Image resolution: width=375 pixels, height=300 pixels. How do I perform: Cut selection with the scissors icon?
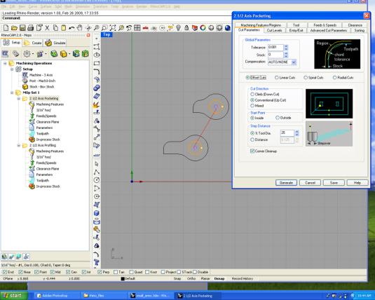coord(47,28)
